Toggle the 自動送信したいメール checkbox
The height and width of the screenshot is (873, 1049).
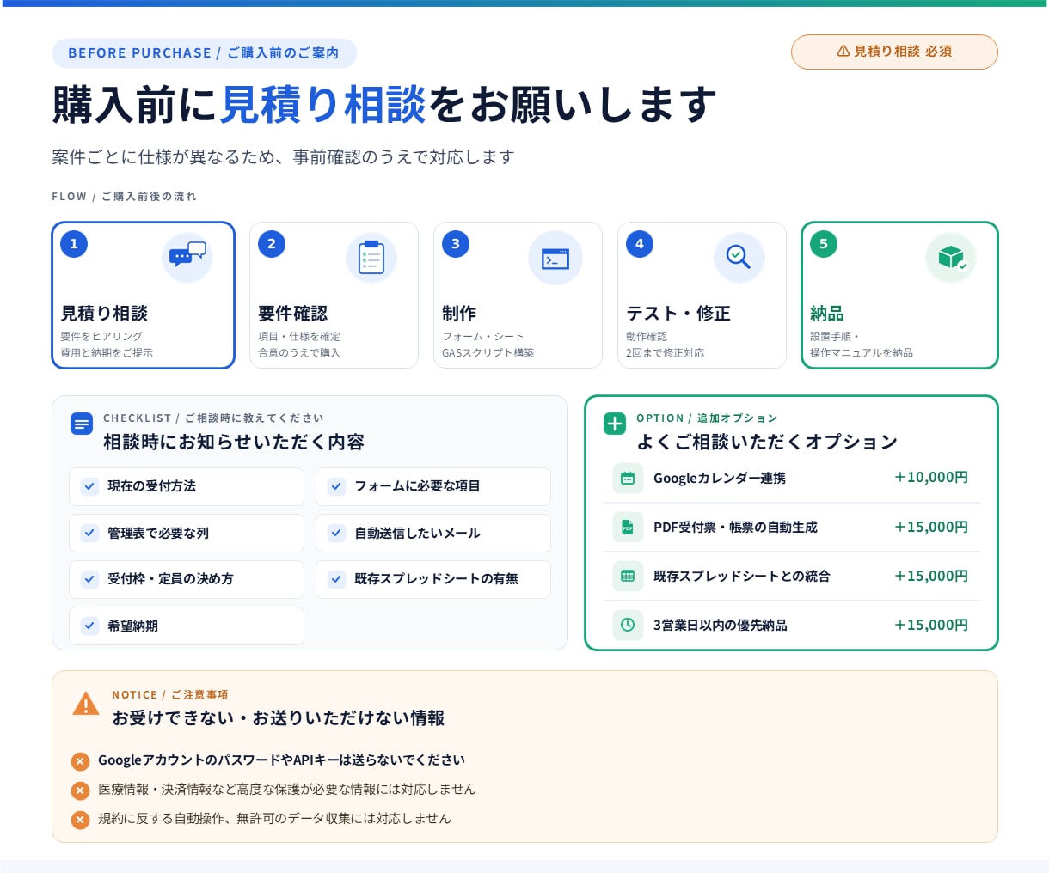pyautogui.click(x=336, y=533)
